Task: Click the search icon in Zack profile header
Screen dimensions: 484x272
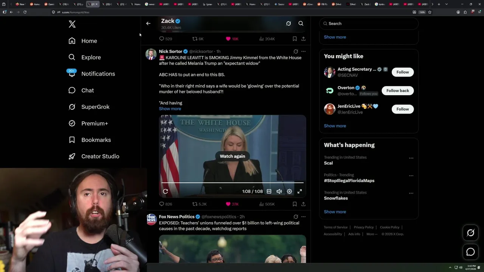Action: (301, 23)
